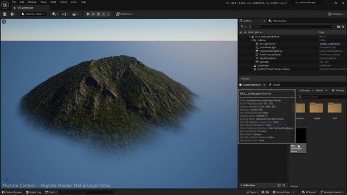Viewport: 347px width, 195px height.
Task: Open the Select menu
Action: (x=63, y=2)
